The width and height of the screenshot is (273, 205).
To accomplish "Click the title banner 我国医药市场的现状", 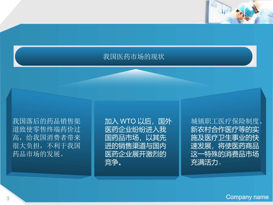I will pyautogui.click(x=134, y=56).
